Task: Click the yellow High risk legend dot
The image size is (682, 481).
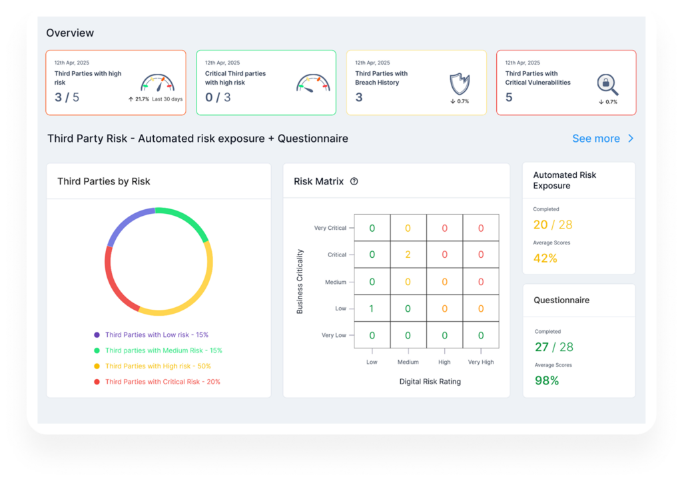Action: [97, 366]
